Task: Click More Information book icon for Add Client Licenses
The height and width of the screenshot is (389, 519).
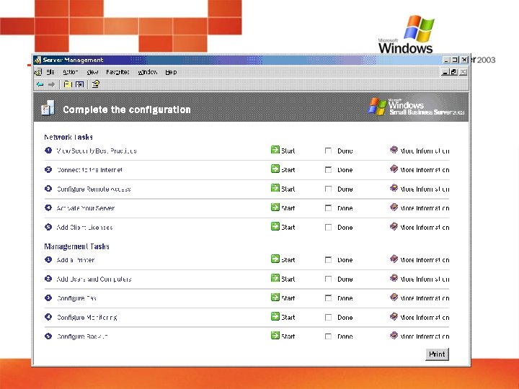Action: (394, 227)
